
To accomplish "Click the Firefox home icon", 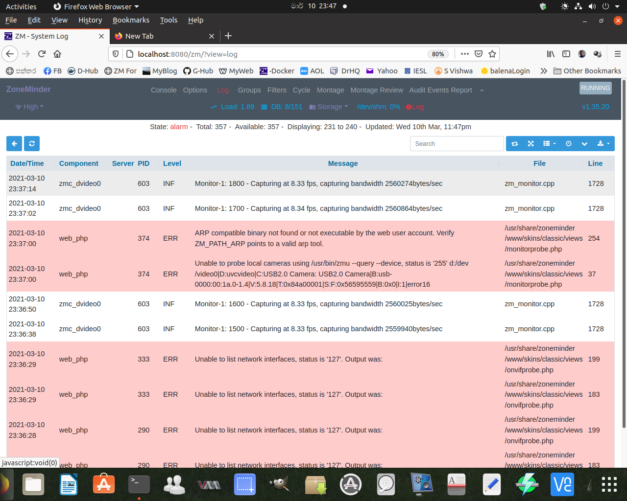I will tap(57, 54).
